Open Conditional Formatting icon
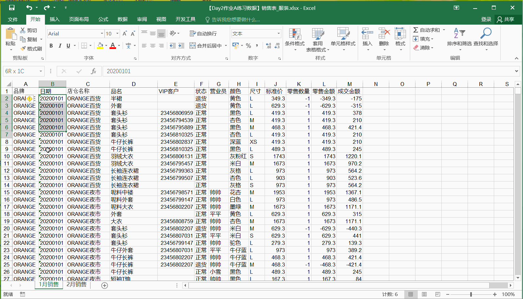 click(295, 33)
